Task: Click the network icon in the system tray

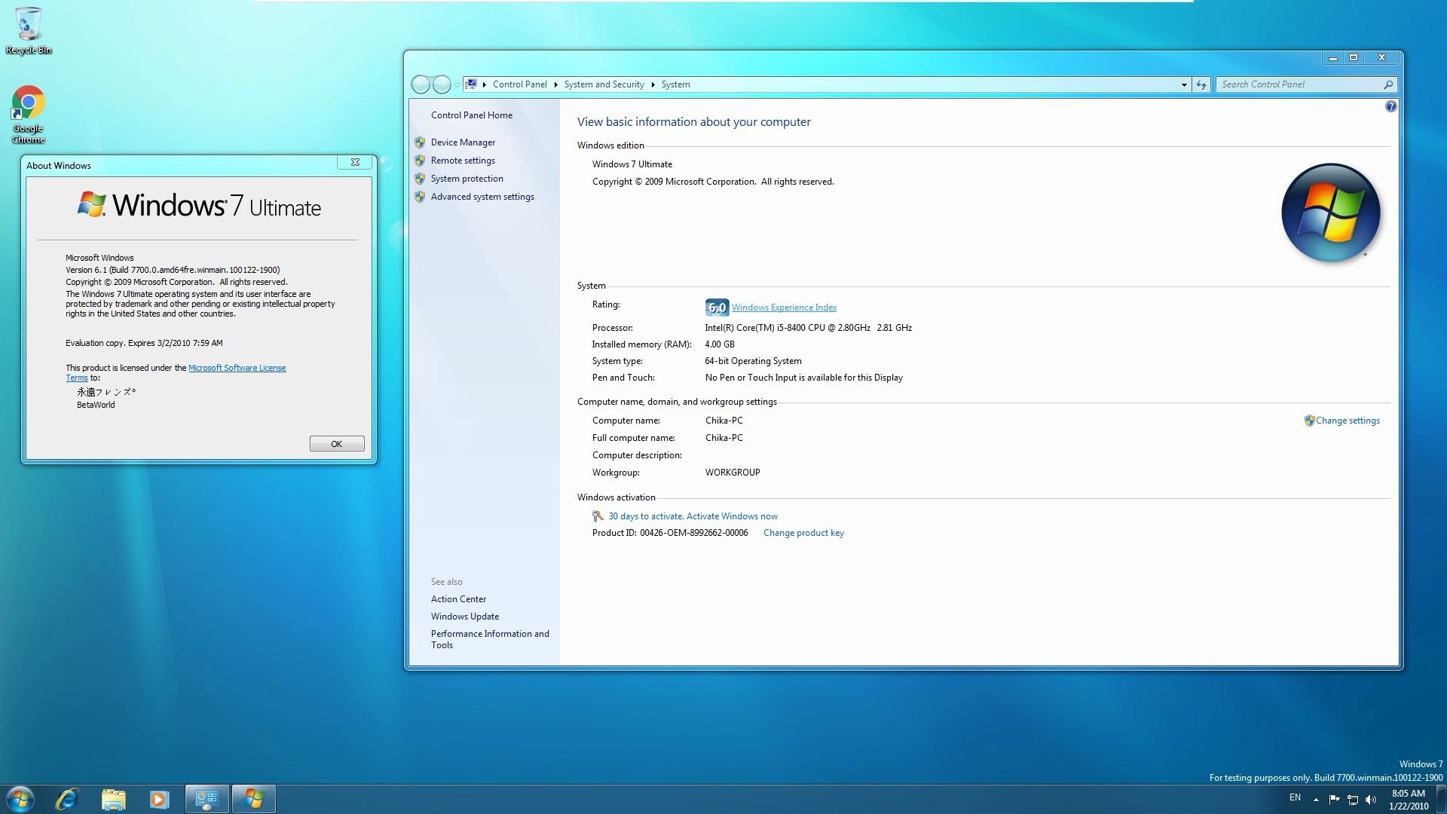Action: click(x=1351, y=799)
